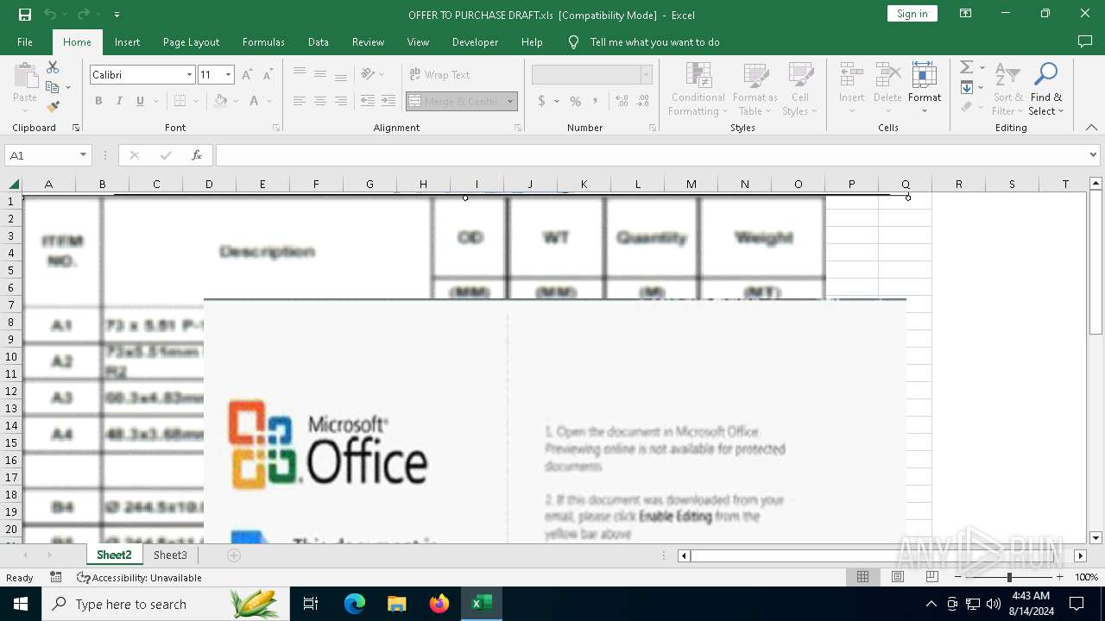Click the Save icon in title bar
This screenshot has width=1105, height=621.
25,15
